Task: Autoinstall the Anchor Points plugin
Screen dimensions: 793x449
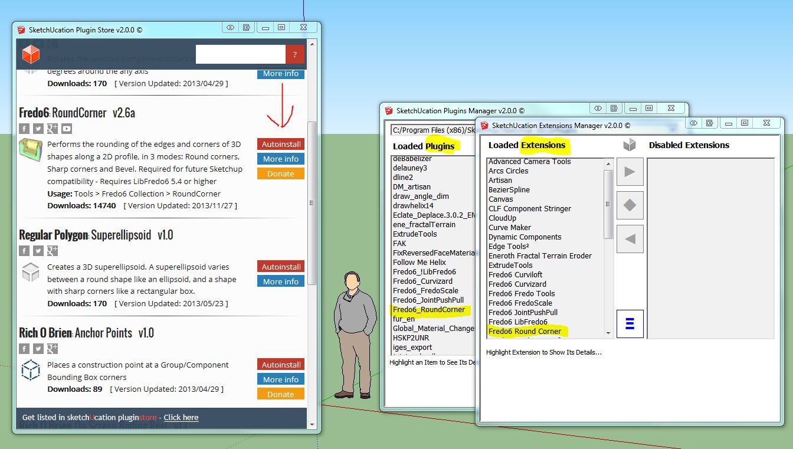Action: pos(281,365)
